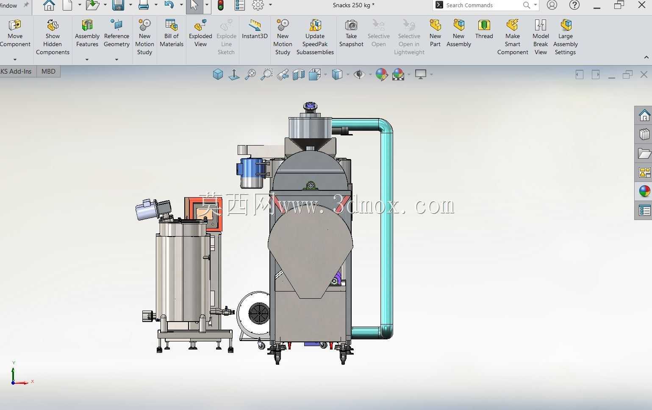The image size is (652, 410).
Task: Click the Home (welcome) icon in the quick access bar
Action: (49, 5)
